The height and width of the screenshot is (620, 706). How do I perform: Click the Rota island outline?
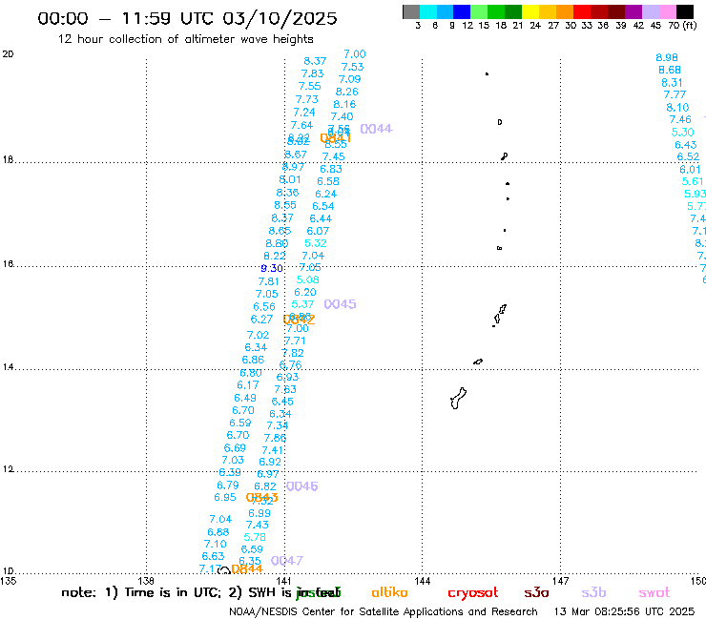pos(478,362)
